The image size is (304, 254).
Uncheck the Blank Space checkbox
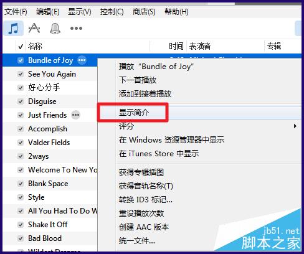21,184
